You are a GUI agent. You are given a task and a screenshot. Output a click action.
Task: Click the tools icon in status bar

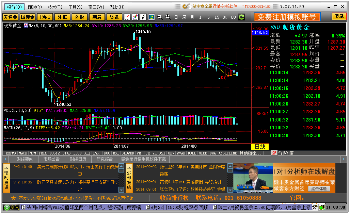click(315, 207)
